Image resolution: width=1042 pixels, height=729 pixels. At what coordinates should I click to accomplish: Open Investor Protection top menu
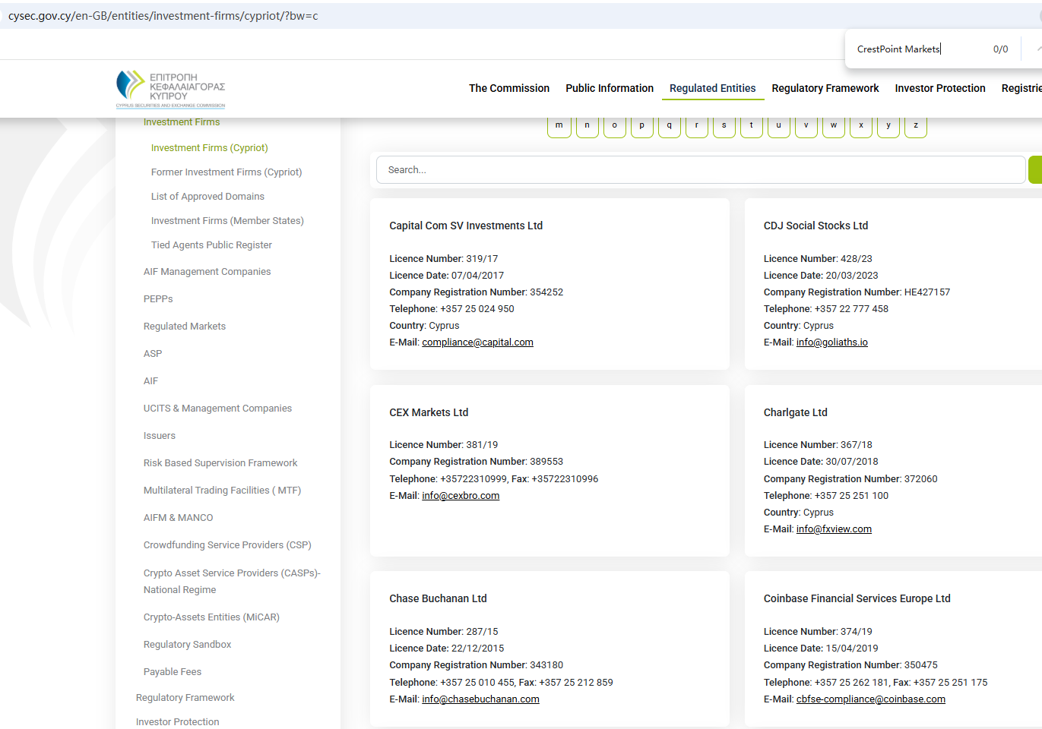pyautogui.click(x=939, y=88)
